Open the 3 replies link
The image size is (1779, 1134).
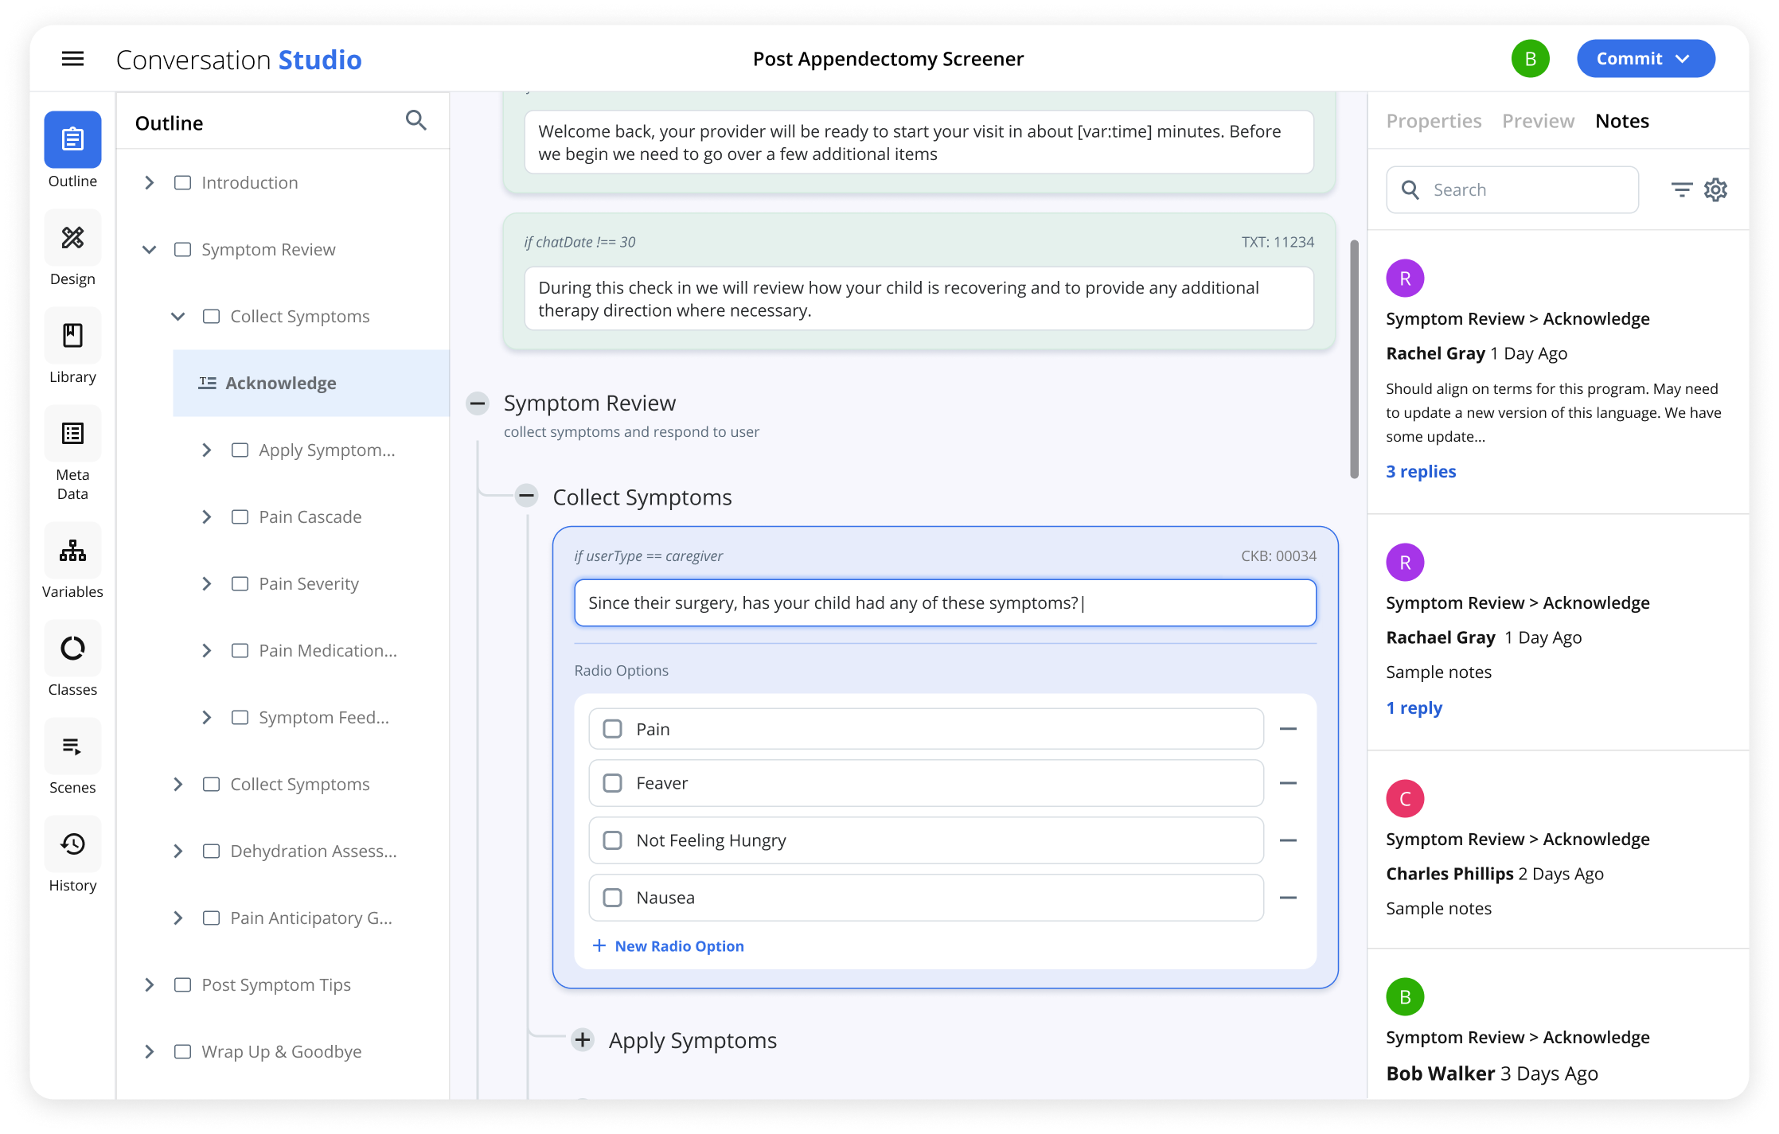(1421, 471)
